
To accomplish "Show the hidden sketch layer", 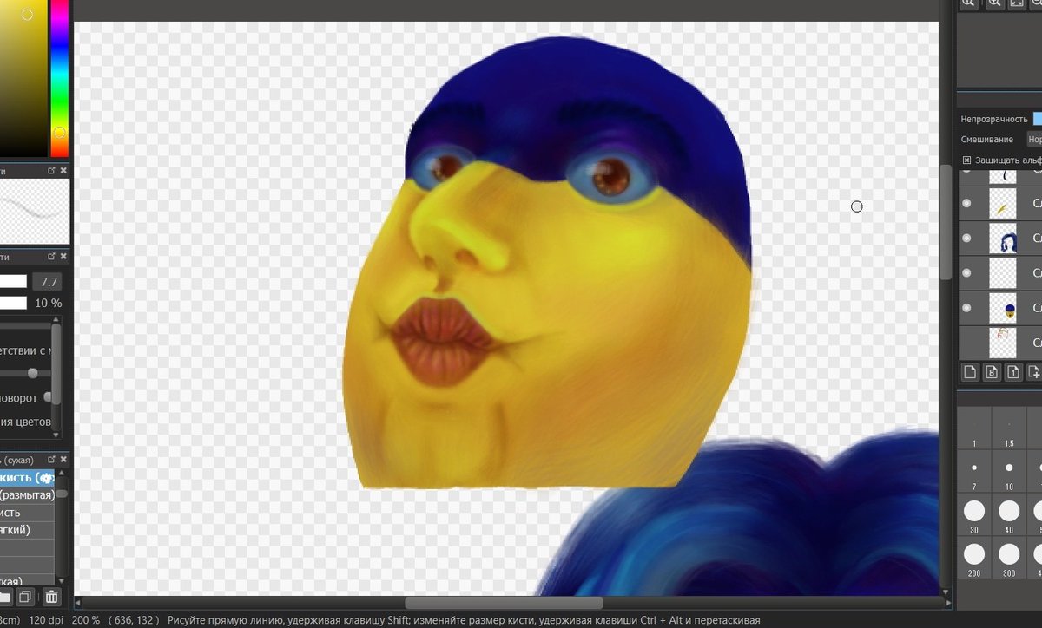I will pos(967,342).
